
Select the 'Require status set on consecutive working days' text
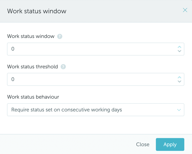click(66, 110)
